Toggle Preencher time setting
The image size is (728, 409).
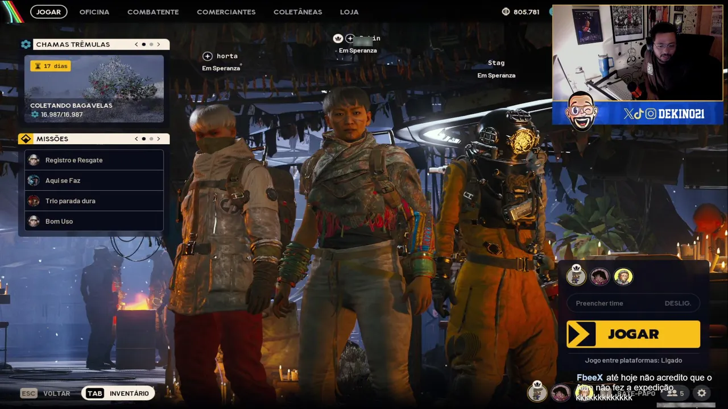click(x=633, y=303)
